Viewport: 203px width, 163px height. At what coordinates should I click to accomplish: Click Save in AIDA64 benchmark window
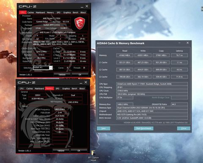[104, 128]
